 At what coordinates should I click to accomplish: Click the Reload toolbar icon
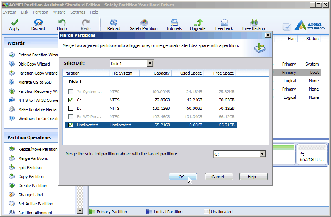coord(113,22)
